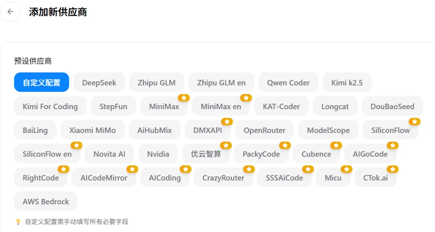The height and width of the screenshot is (232, 435).
Task: Click the back arrow button
Action: coord(10,12)
